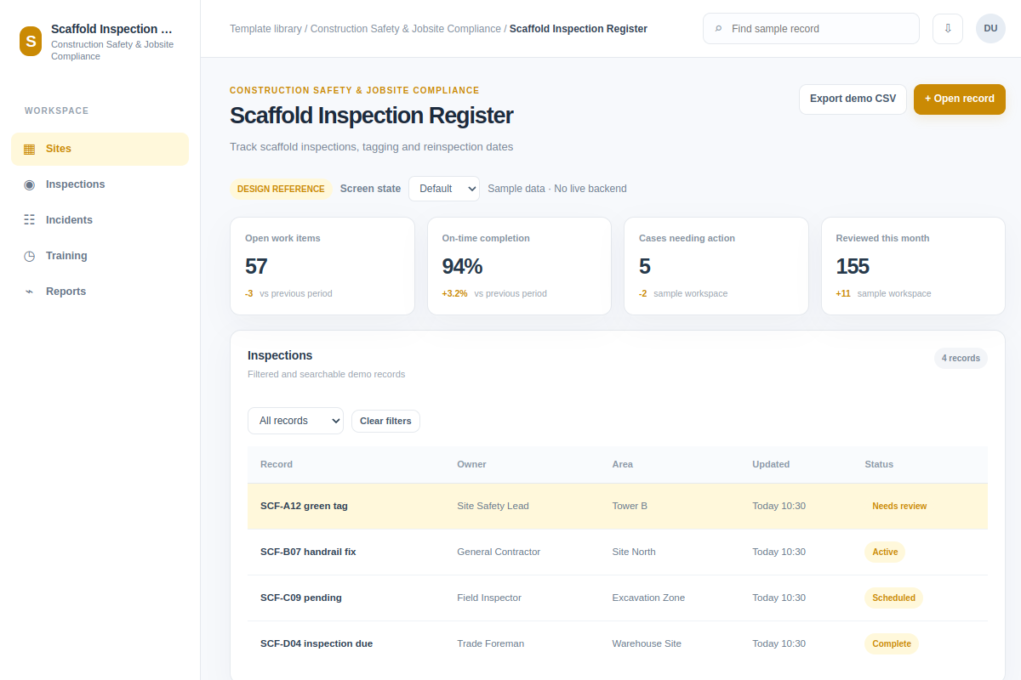Open the All records filter dropdown
Viewport: 1021px width, 680px height.
point(295,421)
